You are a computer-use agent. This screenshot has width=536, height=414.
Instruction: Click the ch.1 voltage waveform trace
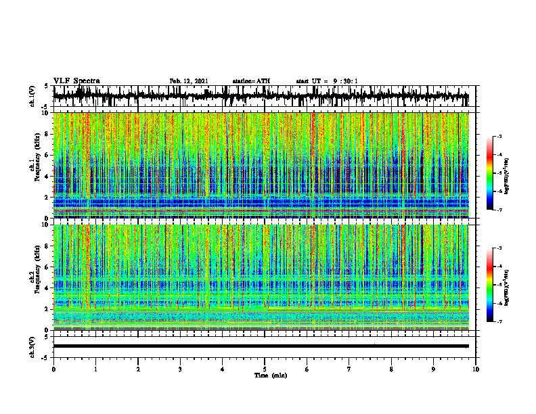[261, 96]
